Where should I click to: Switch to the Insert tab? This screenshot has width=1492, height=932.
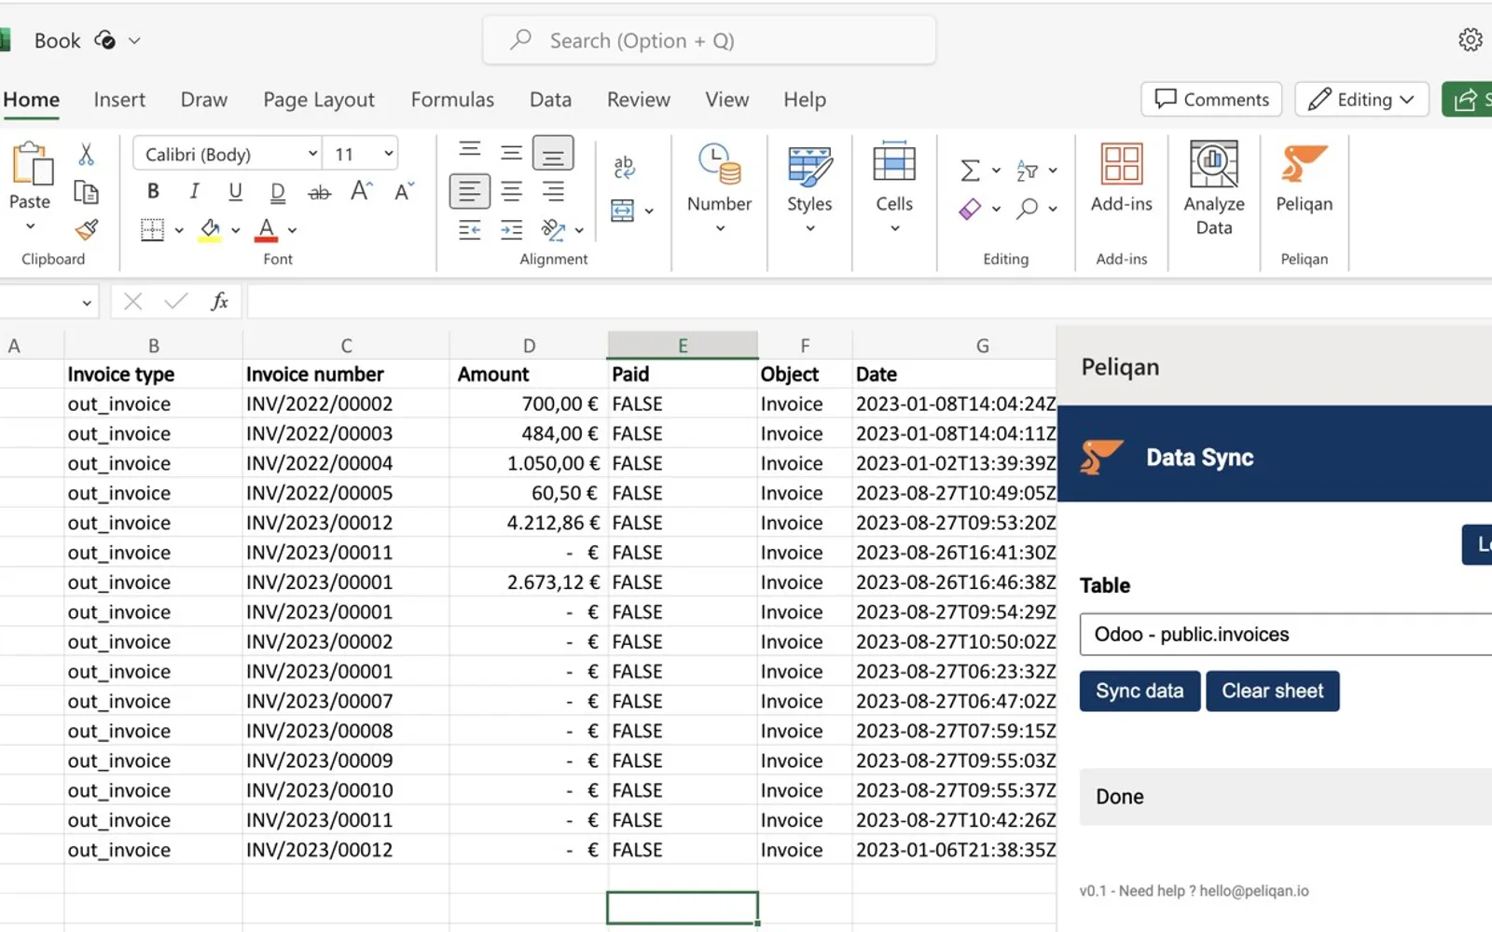[x=119, y=100]
